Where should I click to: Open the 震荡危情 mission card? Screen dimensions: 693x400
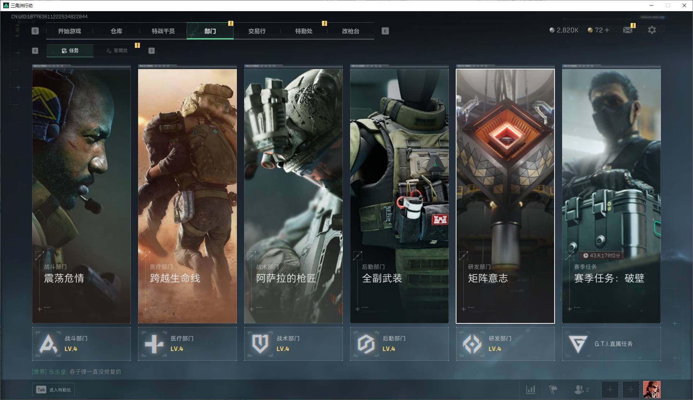(81, 196)
